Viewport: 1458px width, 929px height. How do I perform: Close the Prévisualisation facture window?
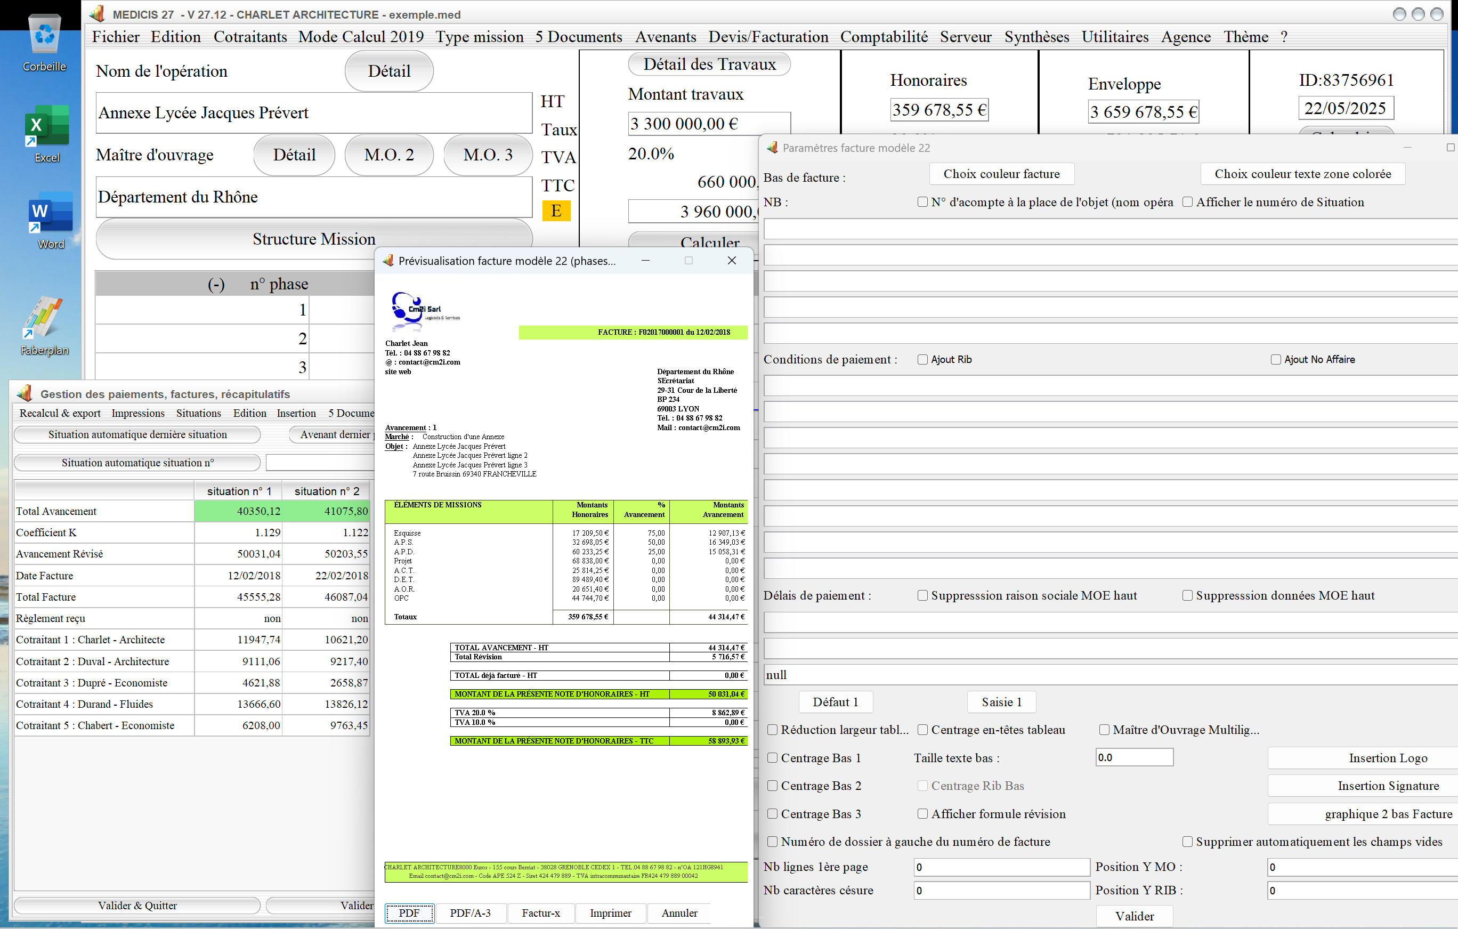pyautogui.click(x=732, y=261)
